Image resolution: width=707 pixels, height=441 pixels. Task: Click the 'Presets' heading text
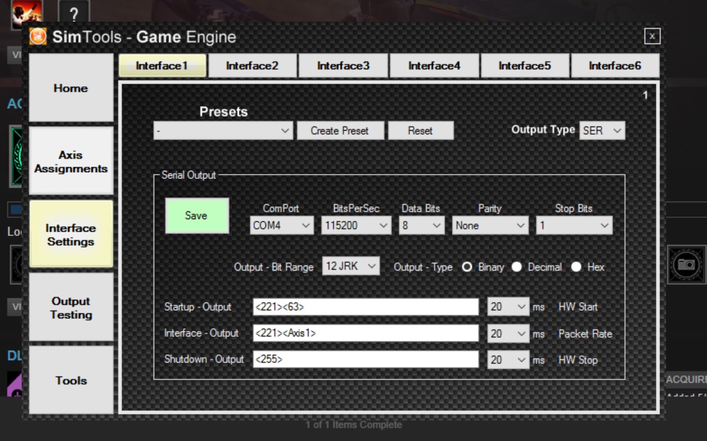224,112
